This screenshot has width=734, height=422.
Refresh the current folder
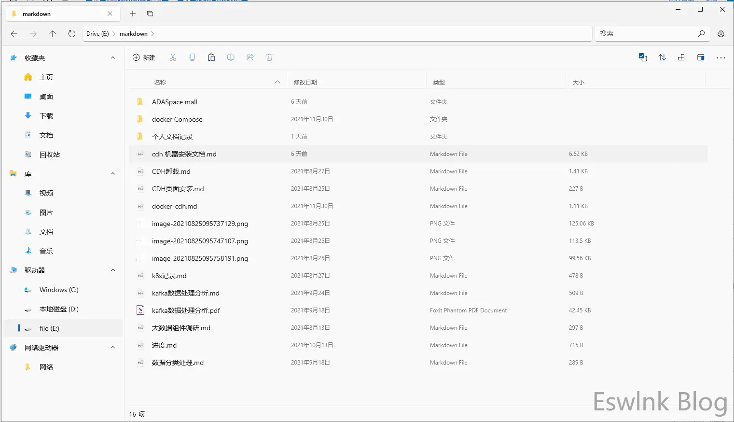click(72, 34)
